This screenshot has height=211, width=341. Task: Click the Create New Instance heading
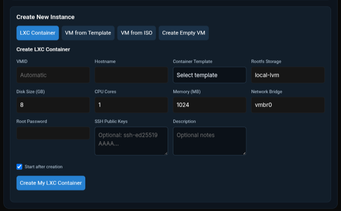[45, 17]
